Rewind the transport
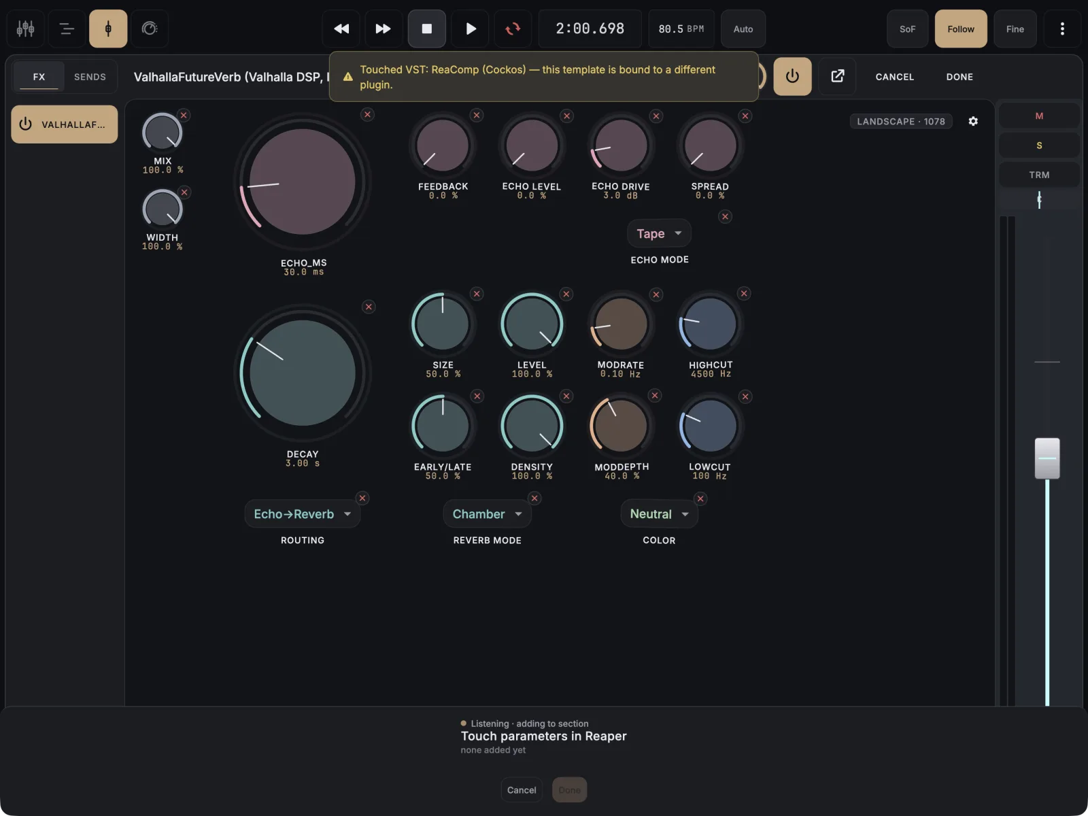Screen dimensions: 1088x816 pyautogui.click(x=341, y=29)
